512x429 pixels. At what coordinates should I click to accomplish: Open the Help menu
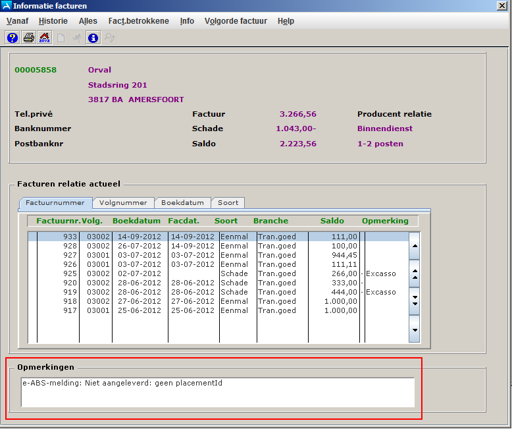(286, 21)
